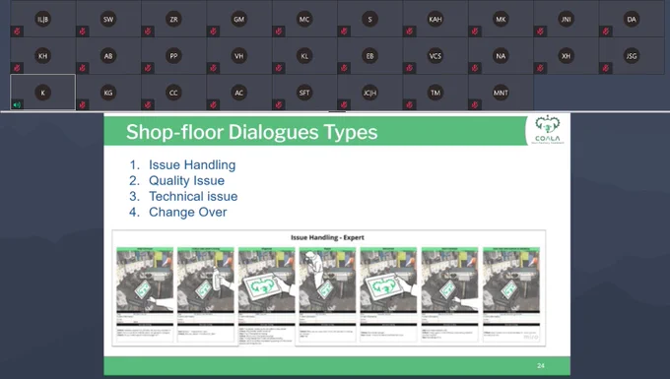
Task: Select participant avatar AB
Action: click(x=108, y=56)
